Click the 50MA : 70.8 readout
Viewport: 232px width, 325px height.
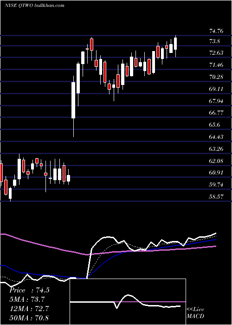29,318
